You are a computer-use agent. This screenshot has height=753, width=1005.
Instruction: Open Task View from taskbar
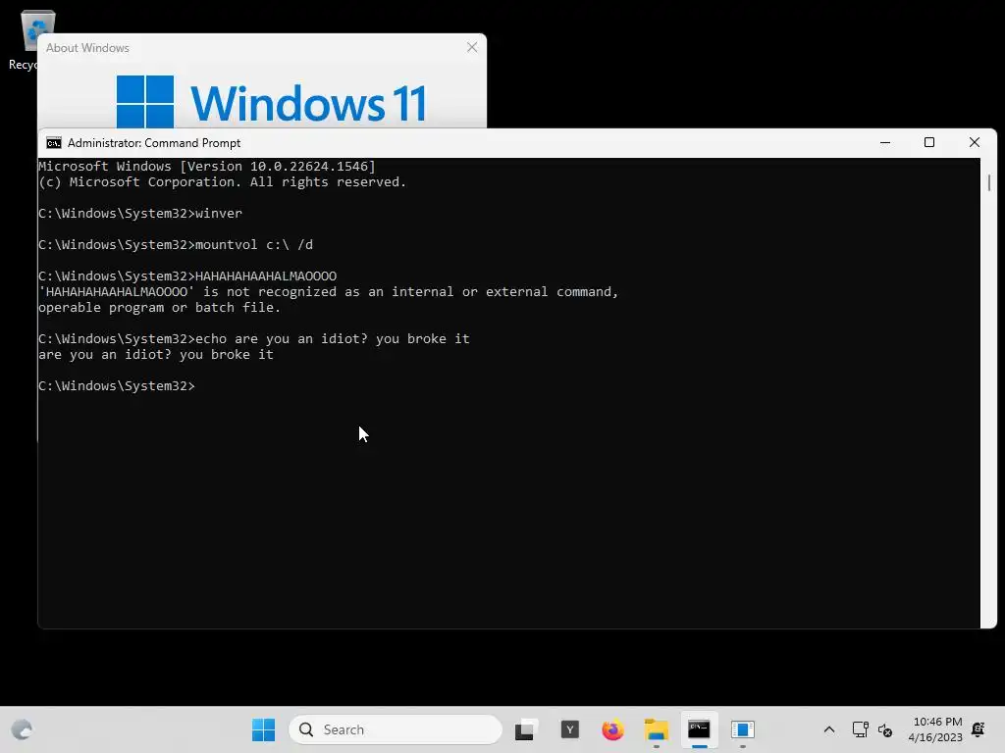524,729
